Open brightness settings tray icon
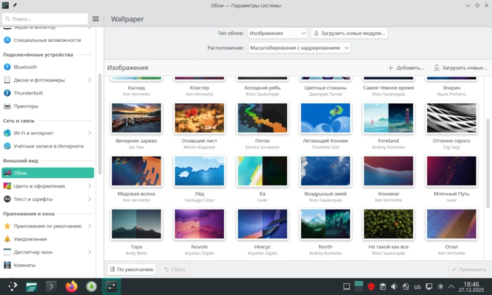 [x=440, y=286]
